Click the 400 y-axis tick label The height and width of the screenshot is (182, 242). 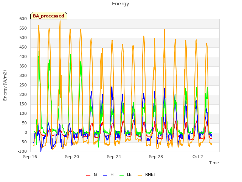(x=23, y=56)
